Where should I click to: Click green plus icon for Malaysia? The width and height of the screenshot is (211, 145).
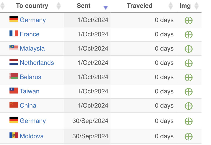(x=188, y=49)
